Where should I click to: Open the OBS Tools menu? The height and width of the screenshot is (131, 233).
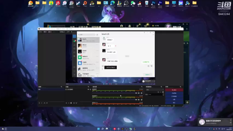coord(68,32)
